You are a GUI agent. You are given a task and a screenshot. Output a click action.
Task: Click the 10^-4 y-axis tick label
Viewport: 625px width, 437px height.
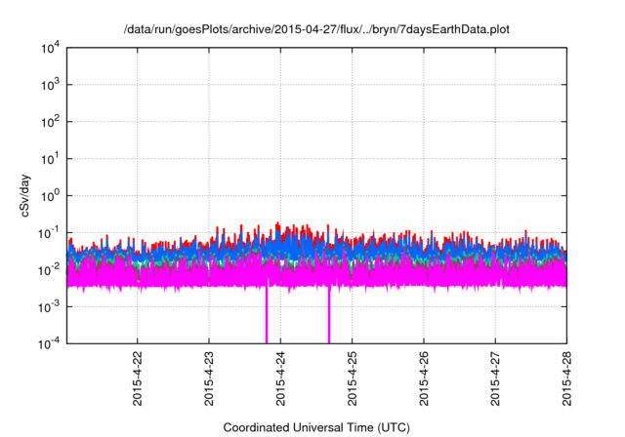49,343
